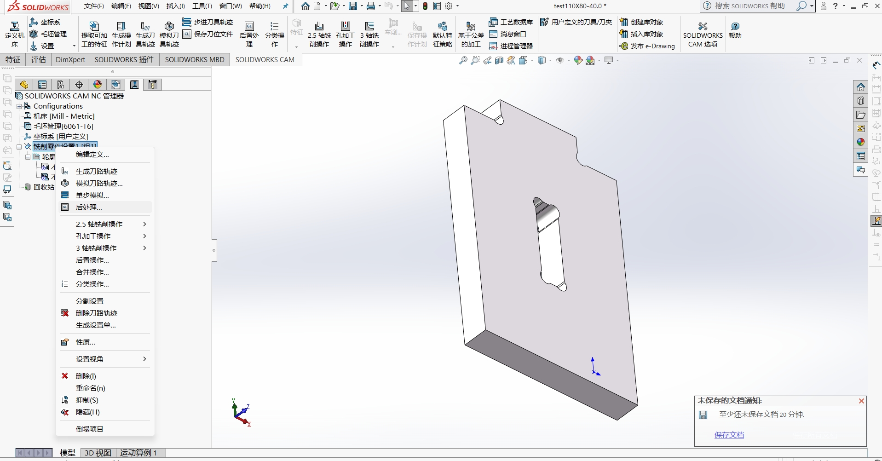Image resolution: width=882 pixels, height=461 pixels.
Task: Select 删除刀路轨迹 from the context menu
Action: (97, 313)
